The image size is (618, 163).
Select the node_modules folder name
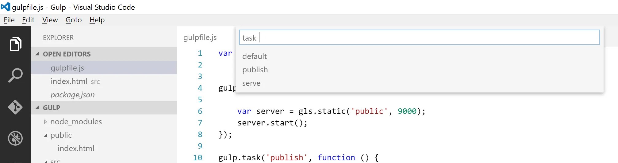pos(76,121)
